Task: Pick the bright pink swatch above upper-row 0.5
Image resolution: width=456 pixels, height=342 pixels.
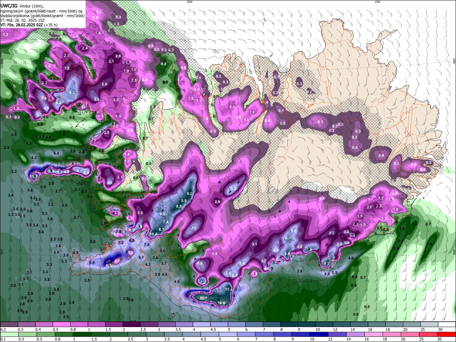Action: (61, 325)
